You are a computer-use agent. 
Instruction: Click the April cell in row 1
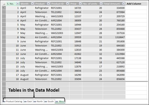pos(27,8)
